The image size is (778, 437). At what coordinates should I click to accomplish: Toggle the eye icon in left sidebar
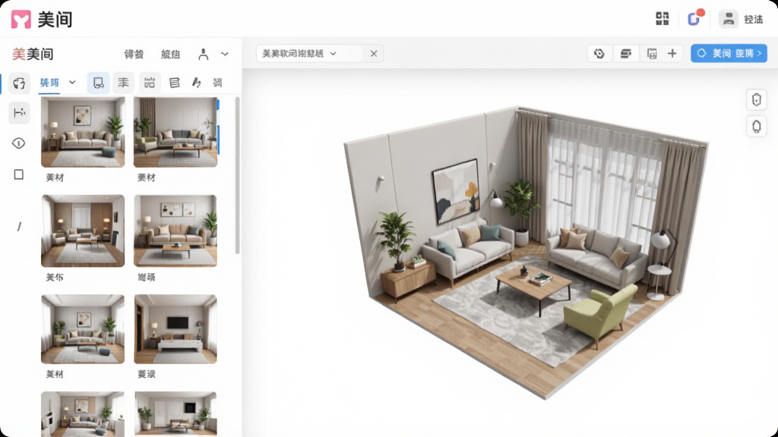click(x=19, y=143)
